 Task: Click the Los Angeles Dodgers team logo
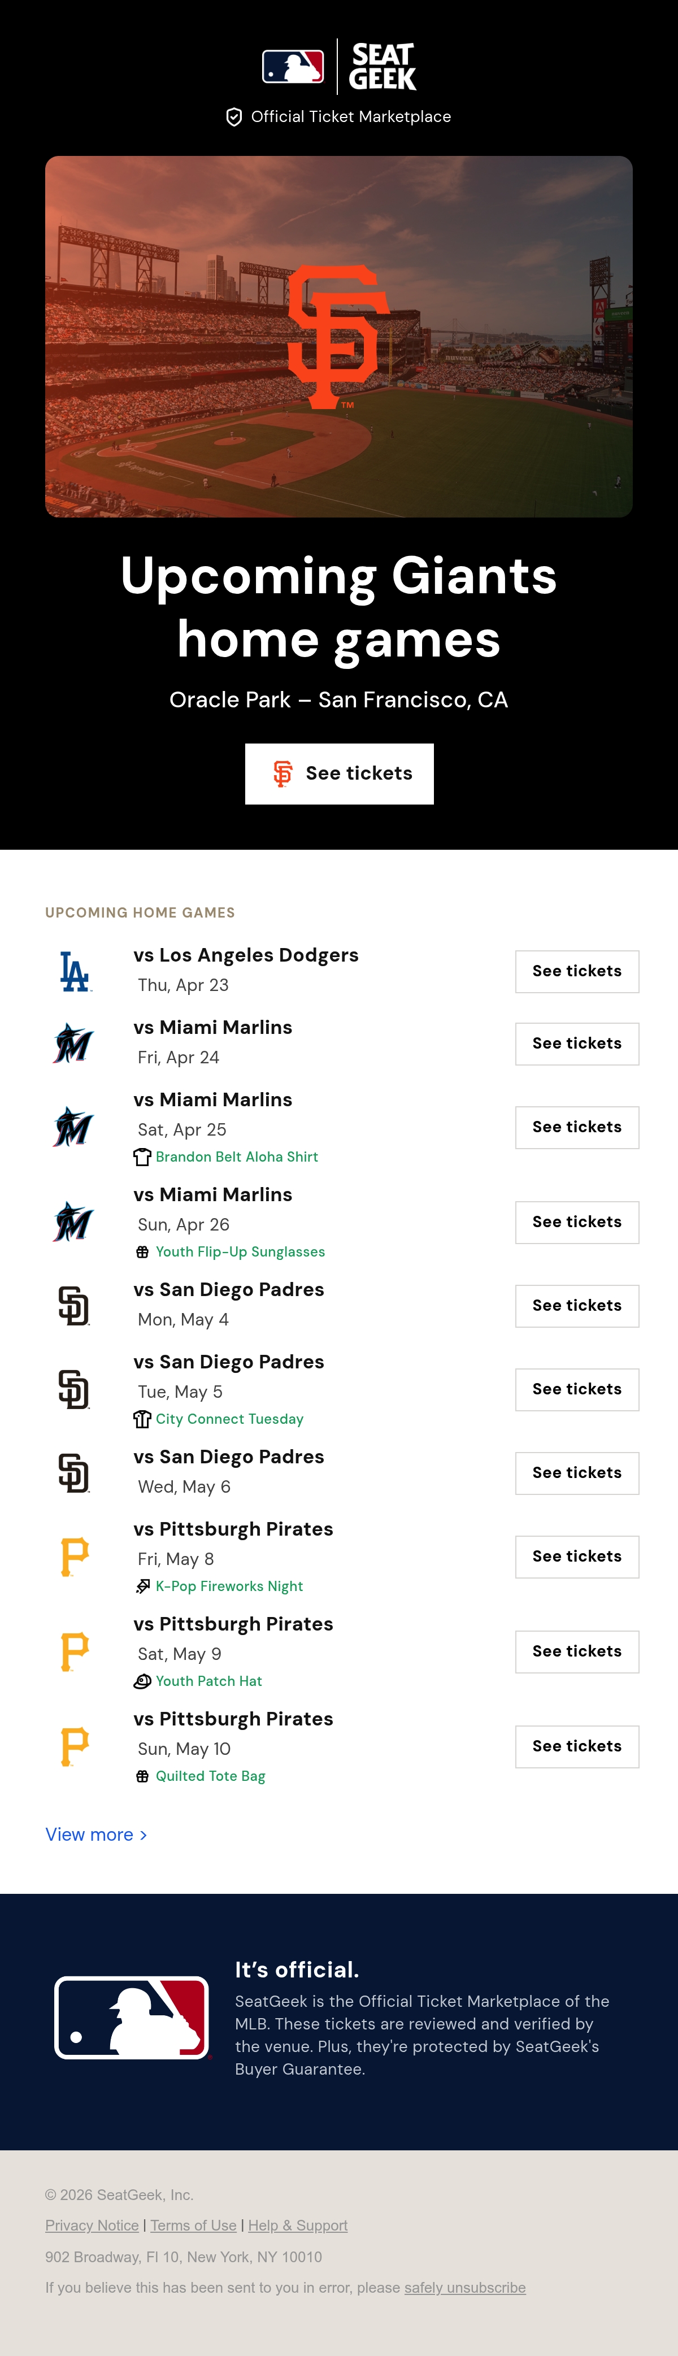tap(74, 971)
